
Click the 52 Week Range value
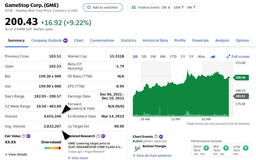tap(49, 106)
